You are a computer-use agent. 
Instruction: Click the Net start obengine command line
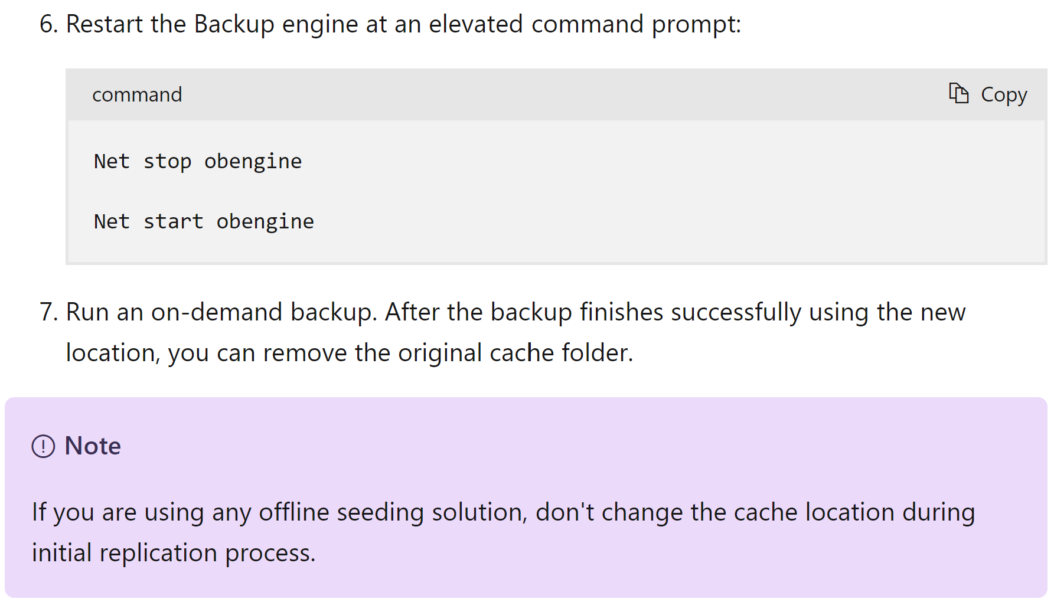pos(204,221)
